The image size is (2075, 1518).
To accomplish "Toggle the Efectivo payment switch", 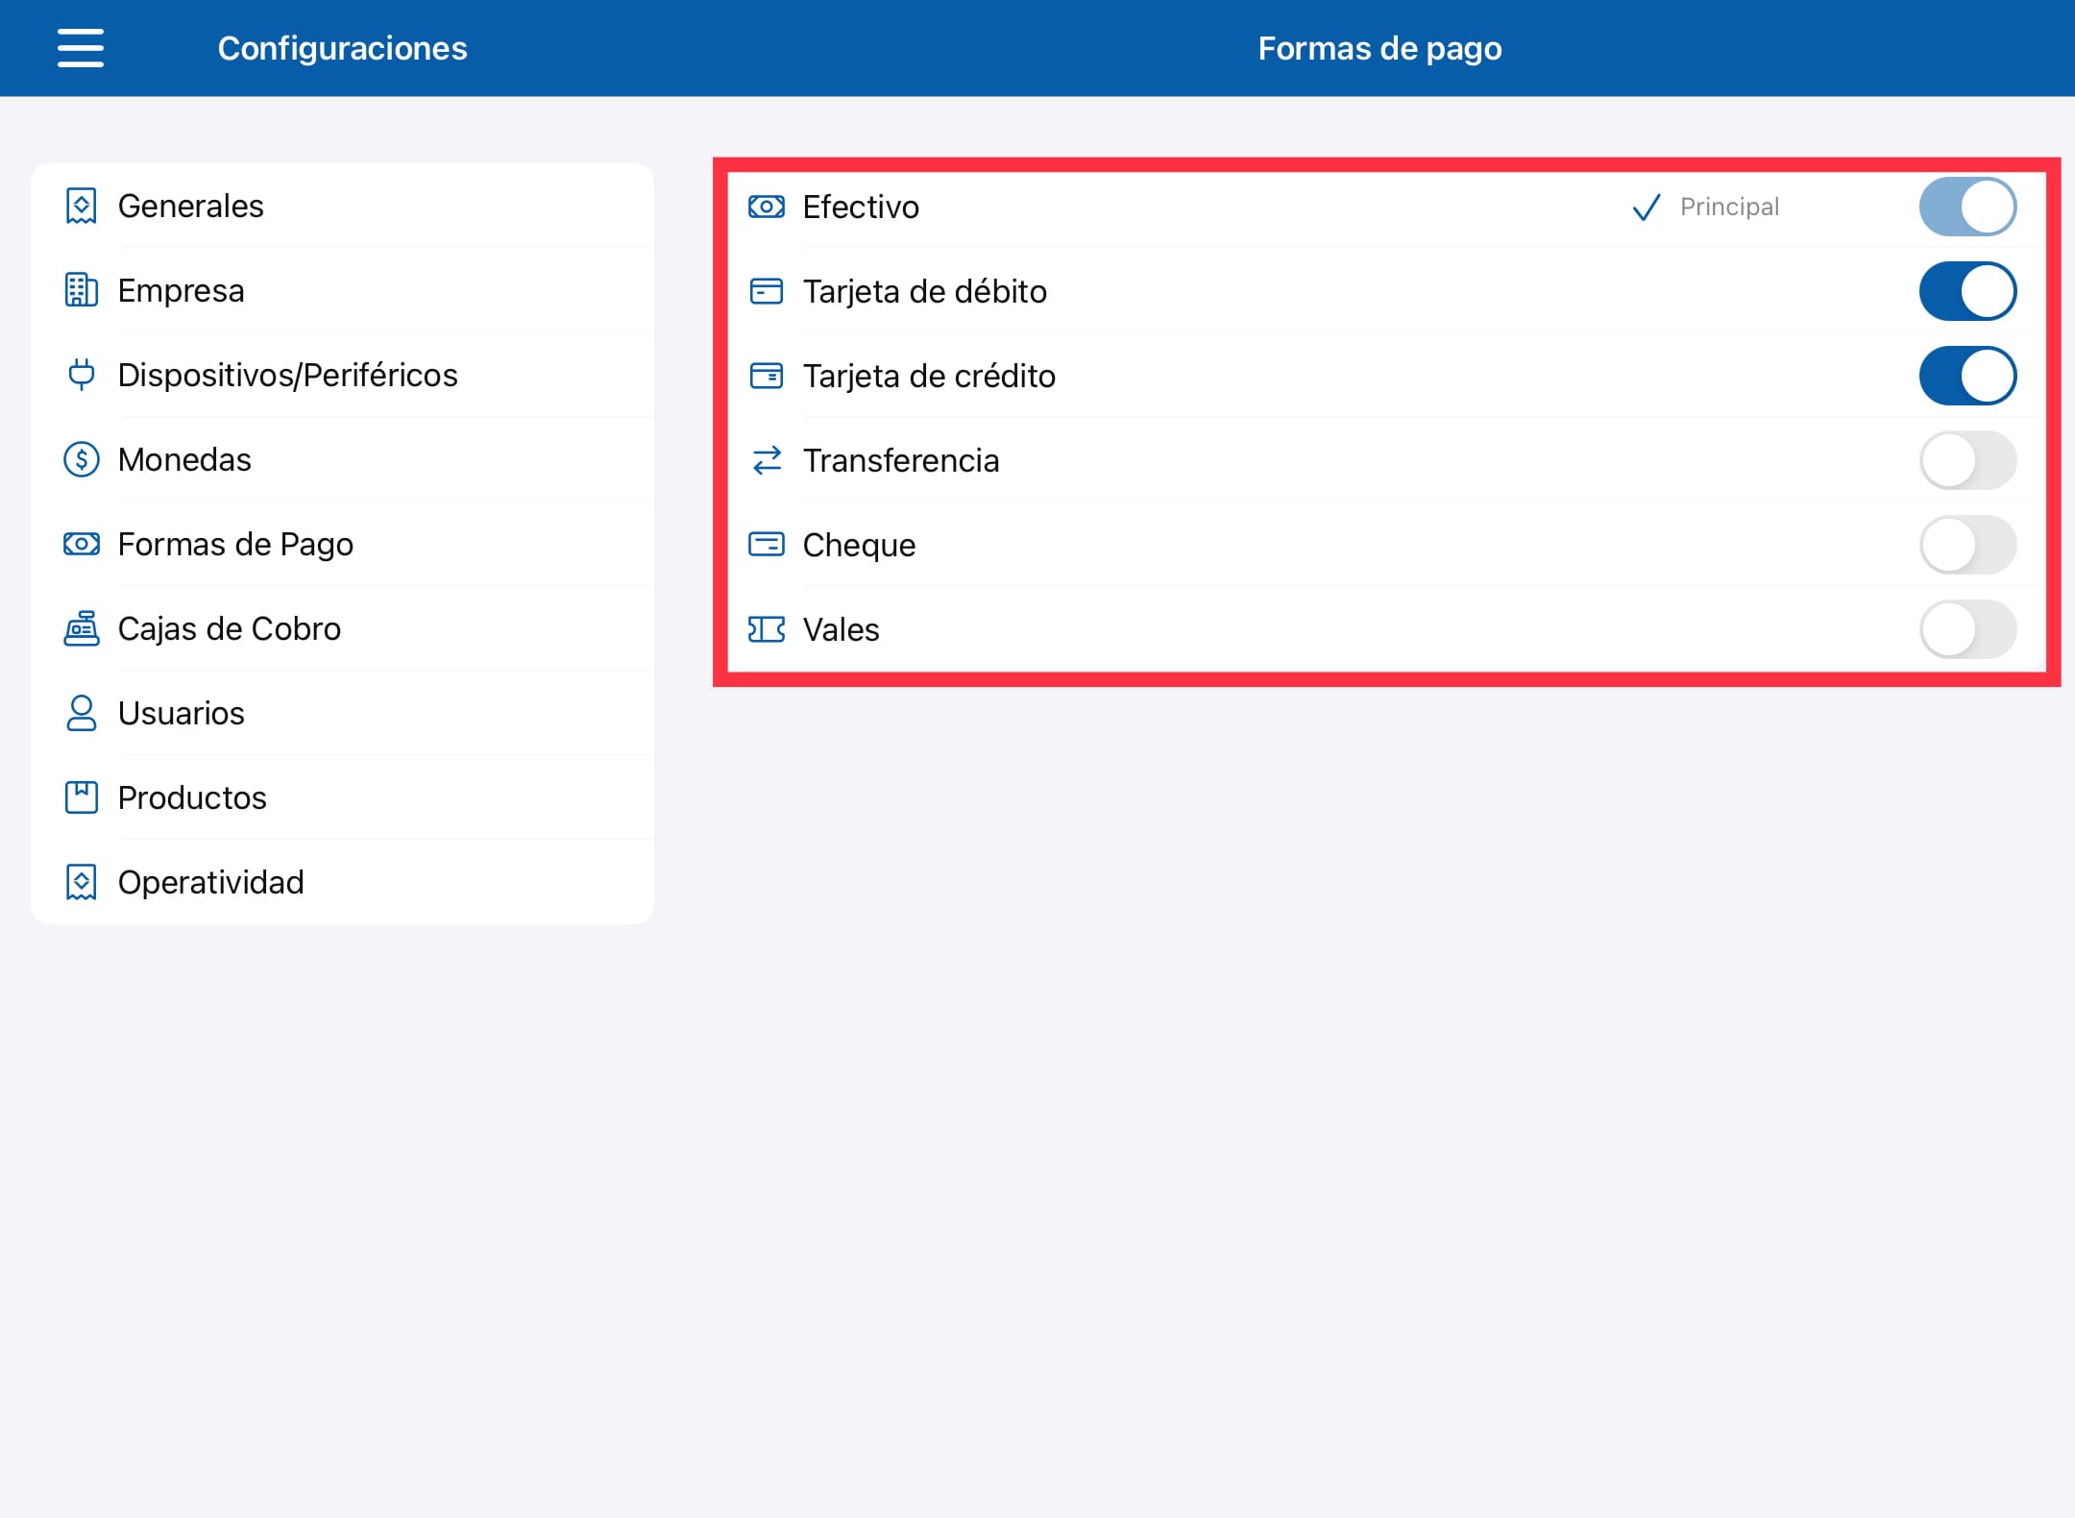I will (1967, 207).
